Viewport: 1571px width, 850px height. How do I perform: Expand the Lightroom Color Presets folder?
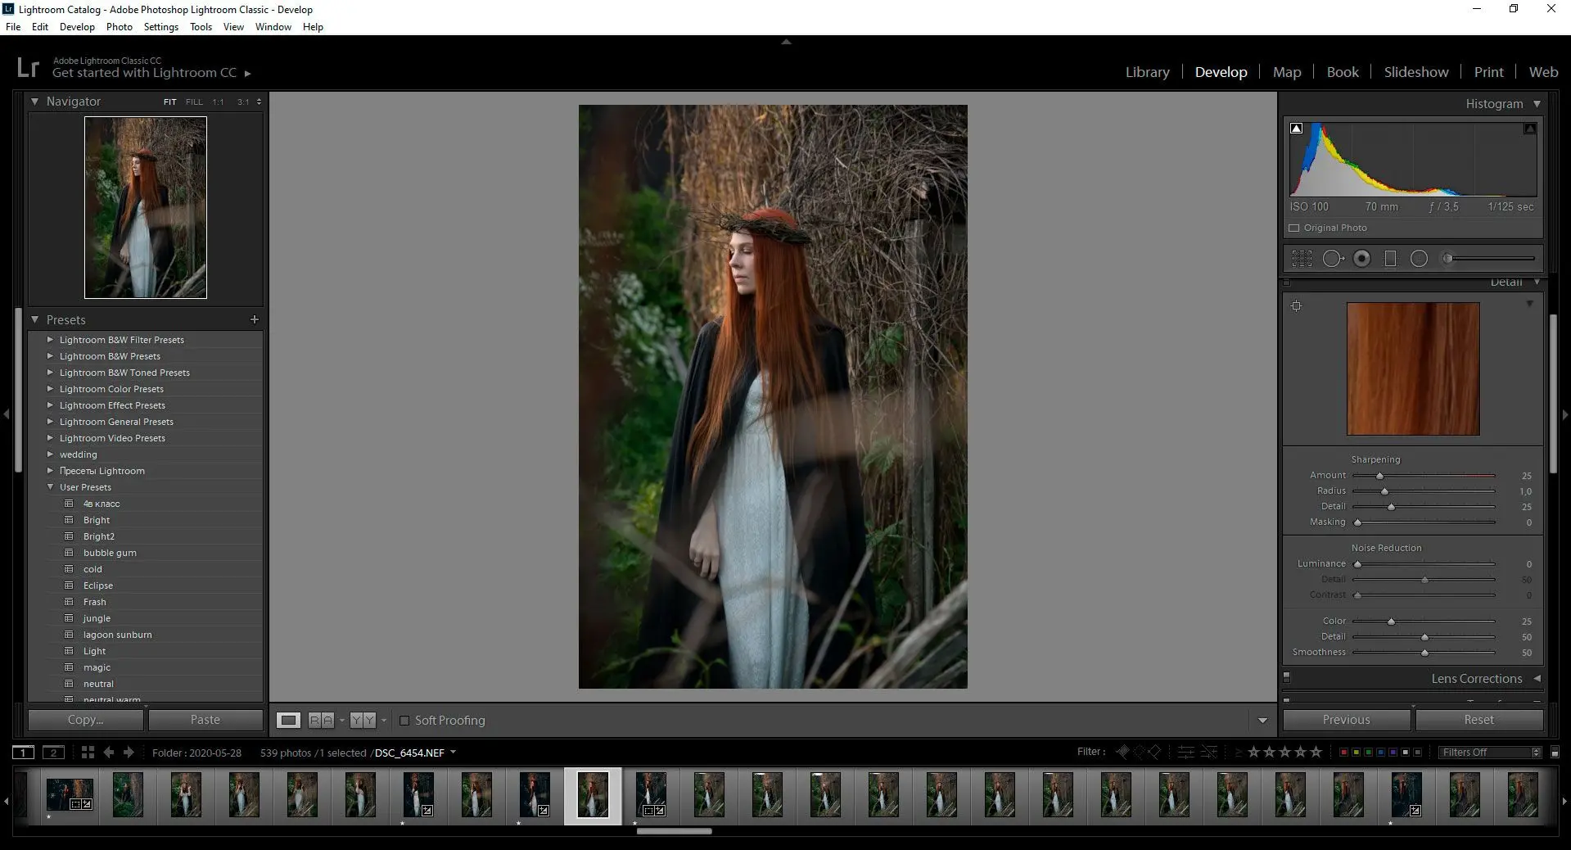(x=51, y=389)
